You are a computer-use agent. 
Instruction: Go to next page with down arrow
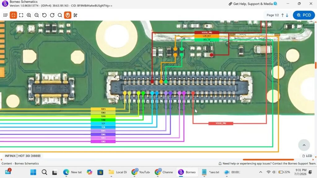[287, 15]
